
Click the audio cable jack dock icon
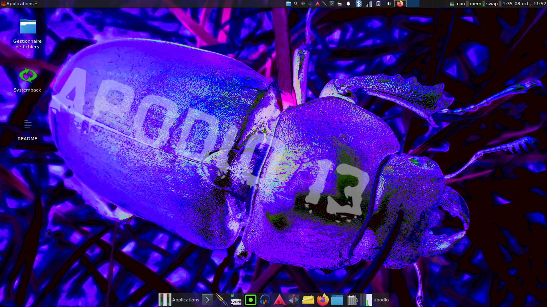click(221, 300)
